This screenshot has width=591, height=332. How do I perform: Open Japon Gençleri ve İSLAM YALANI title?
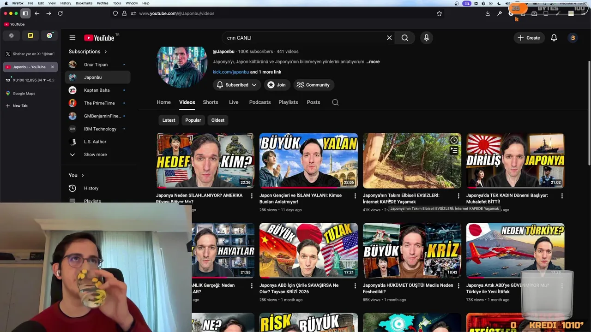301,199
